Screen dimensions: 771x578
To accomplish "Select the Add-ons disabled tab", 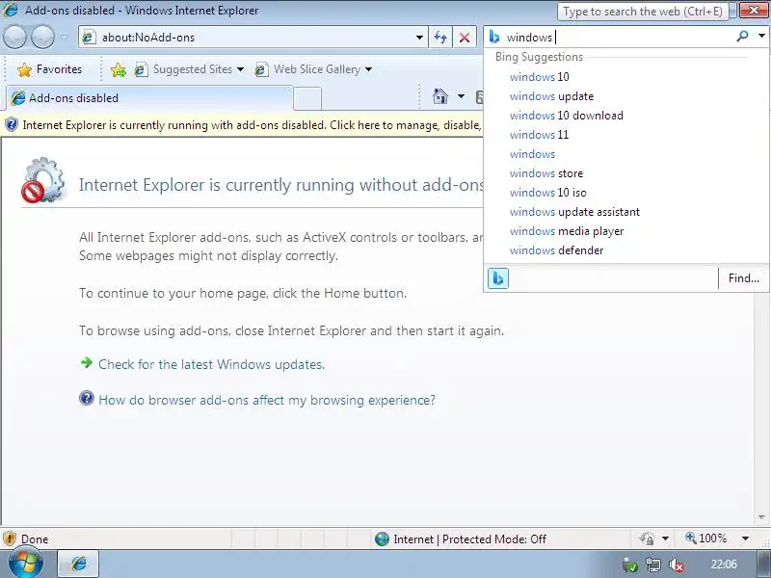I will [x=149, y=98].
